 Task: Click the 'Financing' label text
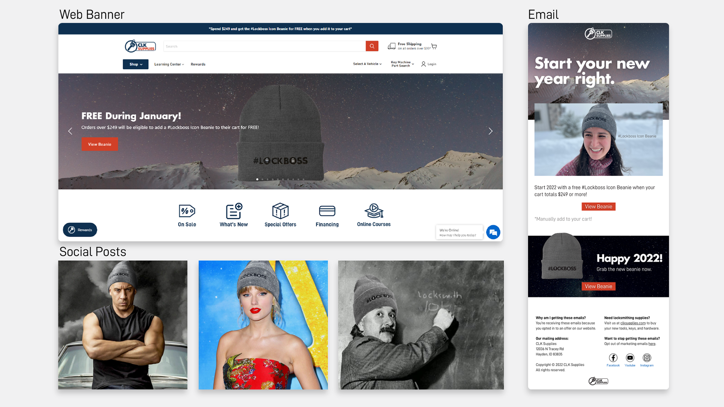pos(327,225)
